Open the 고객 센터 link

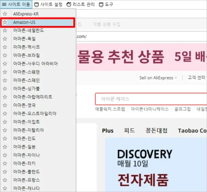(x=196, y=78)
